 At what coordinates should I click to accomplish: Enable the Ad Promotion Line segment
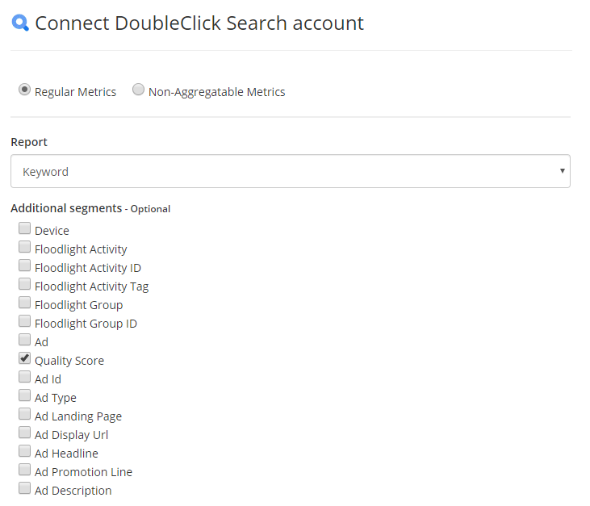click(x=24, y=470)
